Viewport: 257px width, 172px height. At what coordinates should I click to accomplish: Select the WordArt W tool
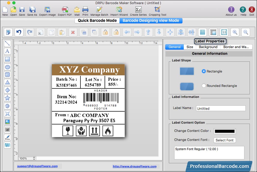(7, 145)
